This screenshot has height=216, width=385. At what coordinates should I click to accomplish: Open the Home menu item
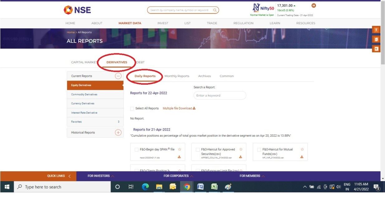(70, 23)
